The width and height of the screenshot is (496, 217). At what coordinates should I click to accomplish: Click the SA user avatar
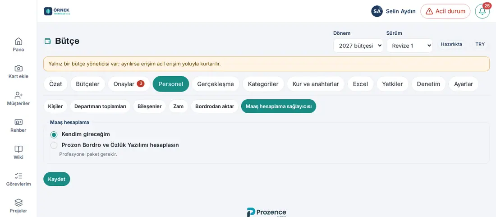pyautogui.click(x=377, y=11)
